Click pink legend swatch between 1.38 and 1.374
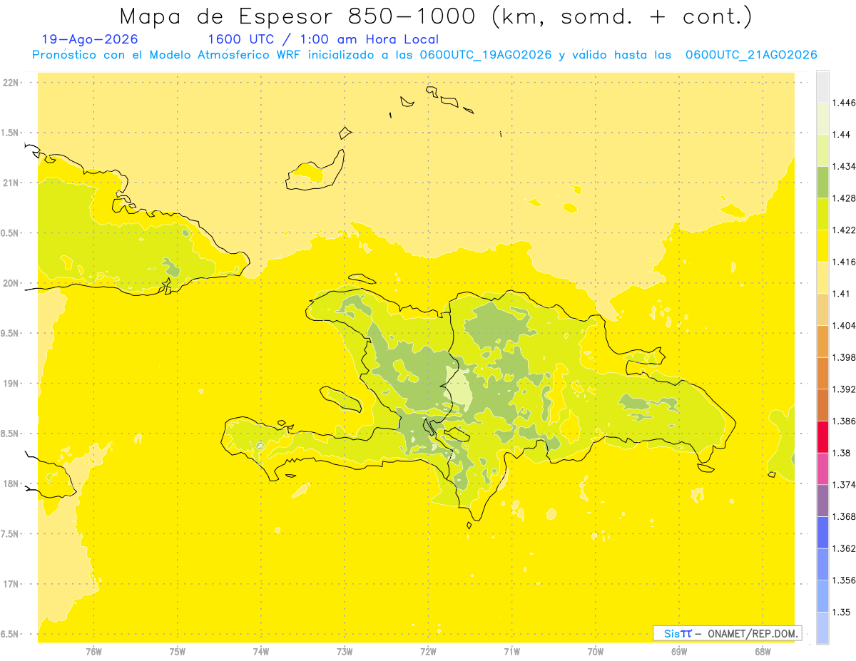 (x=822, y=468)
